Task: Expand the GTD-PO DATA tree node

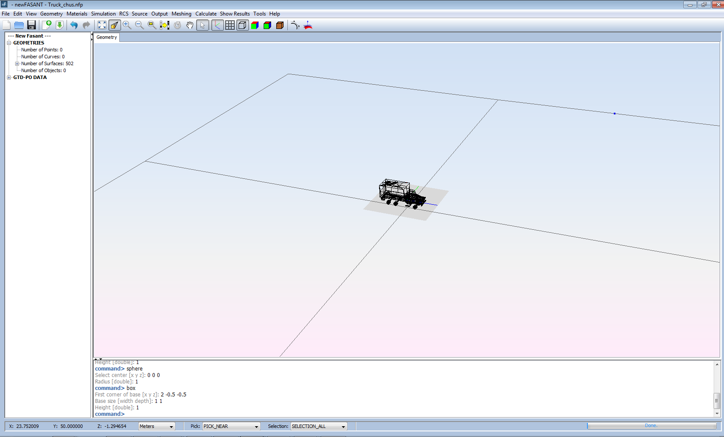Action: (x=9, y=77)
